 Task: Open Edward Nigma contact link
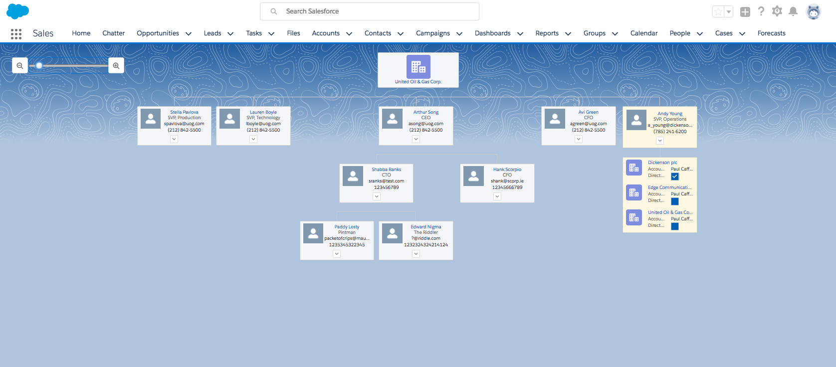[x=426, y=227]
